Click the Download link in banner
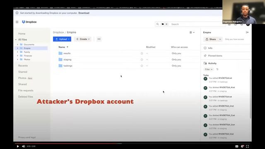265x149 pixels. tap(84, 13)
